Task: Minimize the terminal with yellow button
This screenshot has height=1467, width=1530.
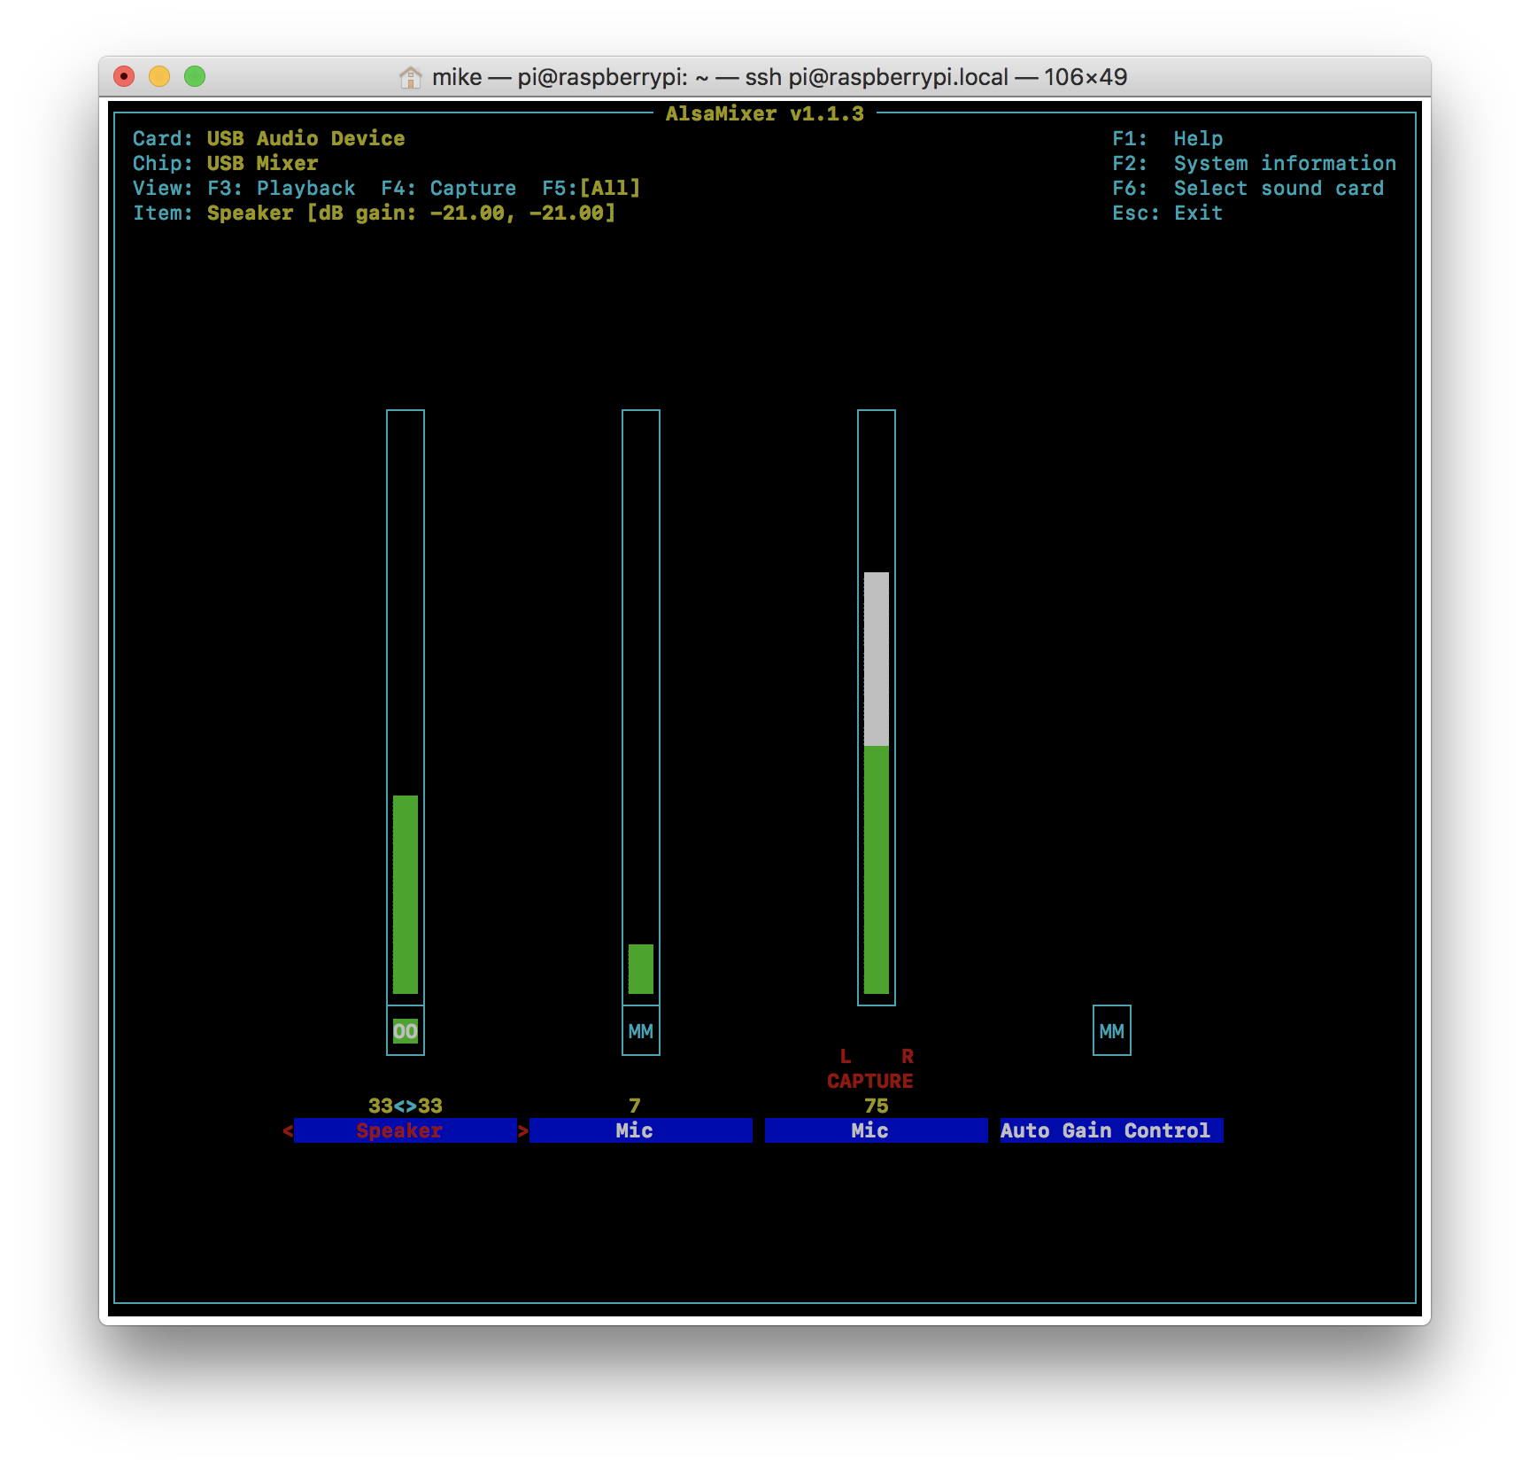Action: (x=159, y=76)
